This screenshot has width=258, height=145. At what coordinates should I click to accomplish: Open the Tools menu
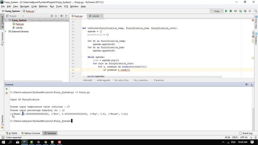[x=59, y=6]
